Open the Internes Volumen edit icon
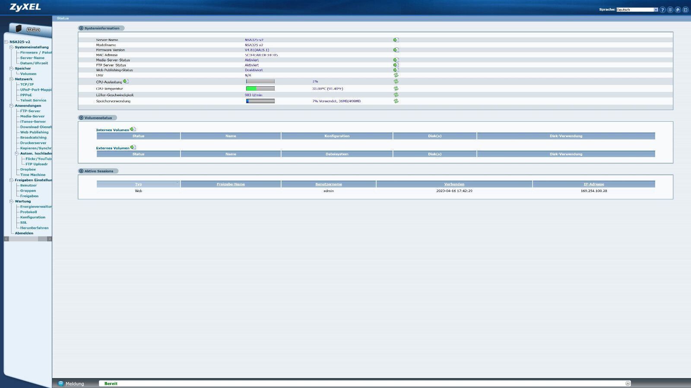691x388 pixels. (x=133, y=129)
